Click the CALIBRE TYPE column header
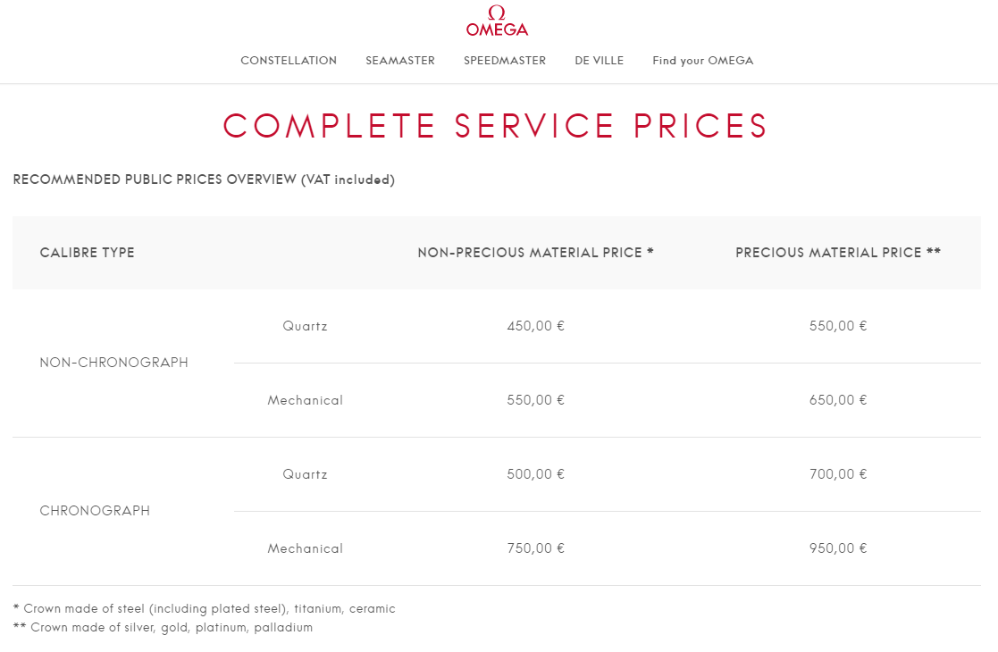Image resolution: width=998 pixels, height=652 pixels. click(x=88, y=253)
